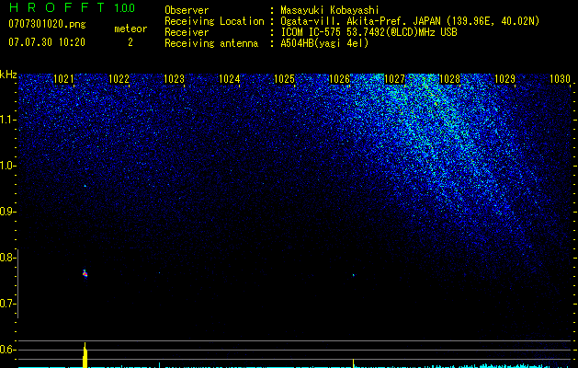578x368 pixels.
Task: Click the 1.1 frequency axis label
Action: (7, 120)
